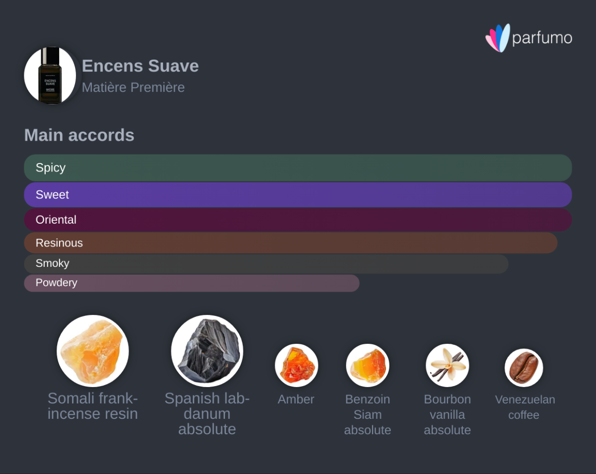
Task: Click the Somali frankincense resin label
Action: coord(93,406)
